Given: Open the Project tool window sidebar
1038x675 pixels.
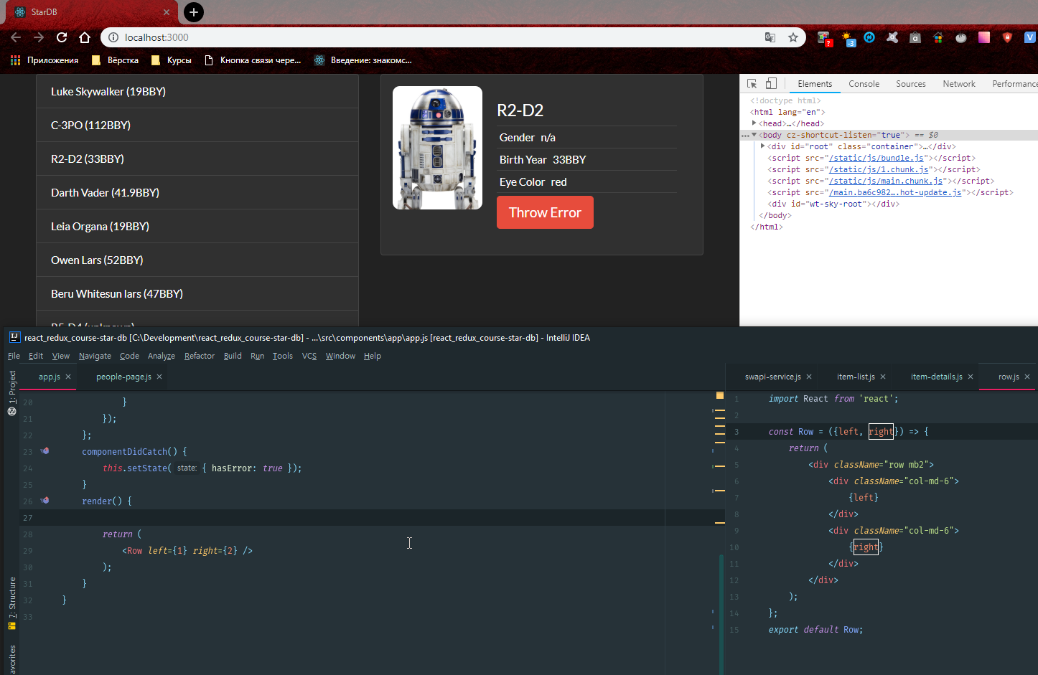Looking at the screenshot, I should (x=12, y=392).
